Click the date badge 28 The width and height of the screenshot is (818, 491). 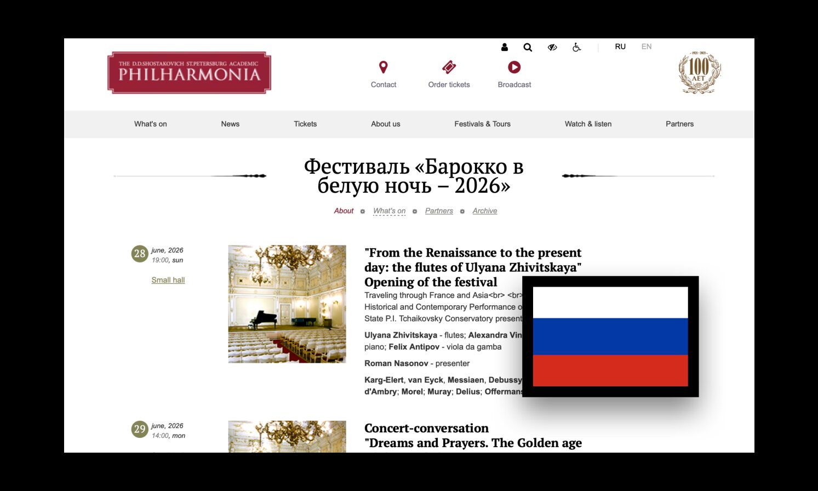coord(140,254)
